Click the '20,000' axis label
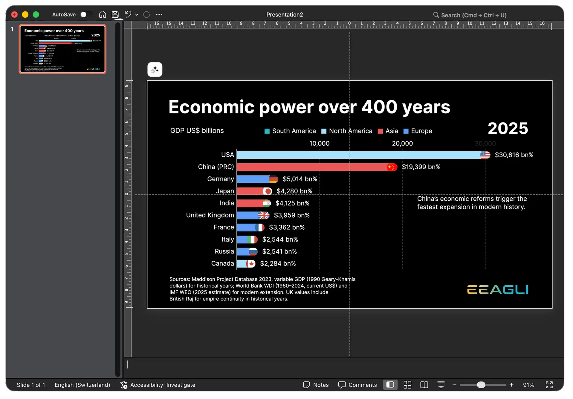Image resolution: width=573 pixels, height=399 pixels. [402, 144]
